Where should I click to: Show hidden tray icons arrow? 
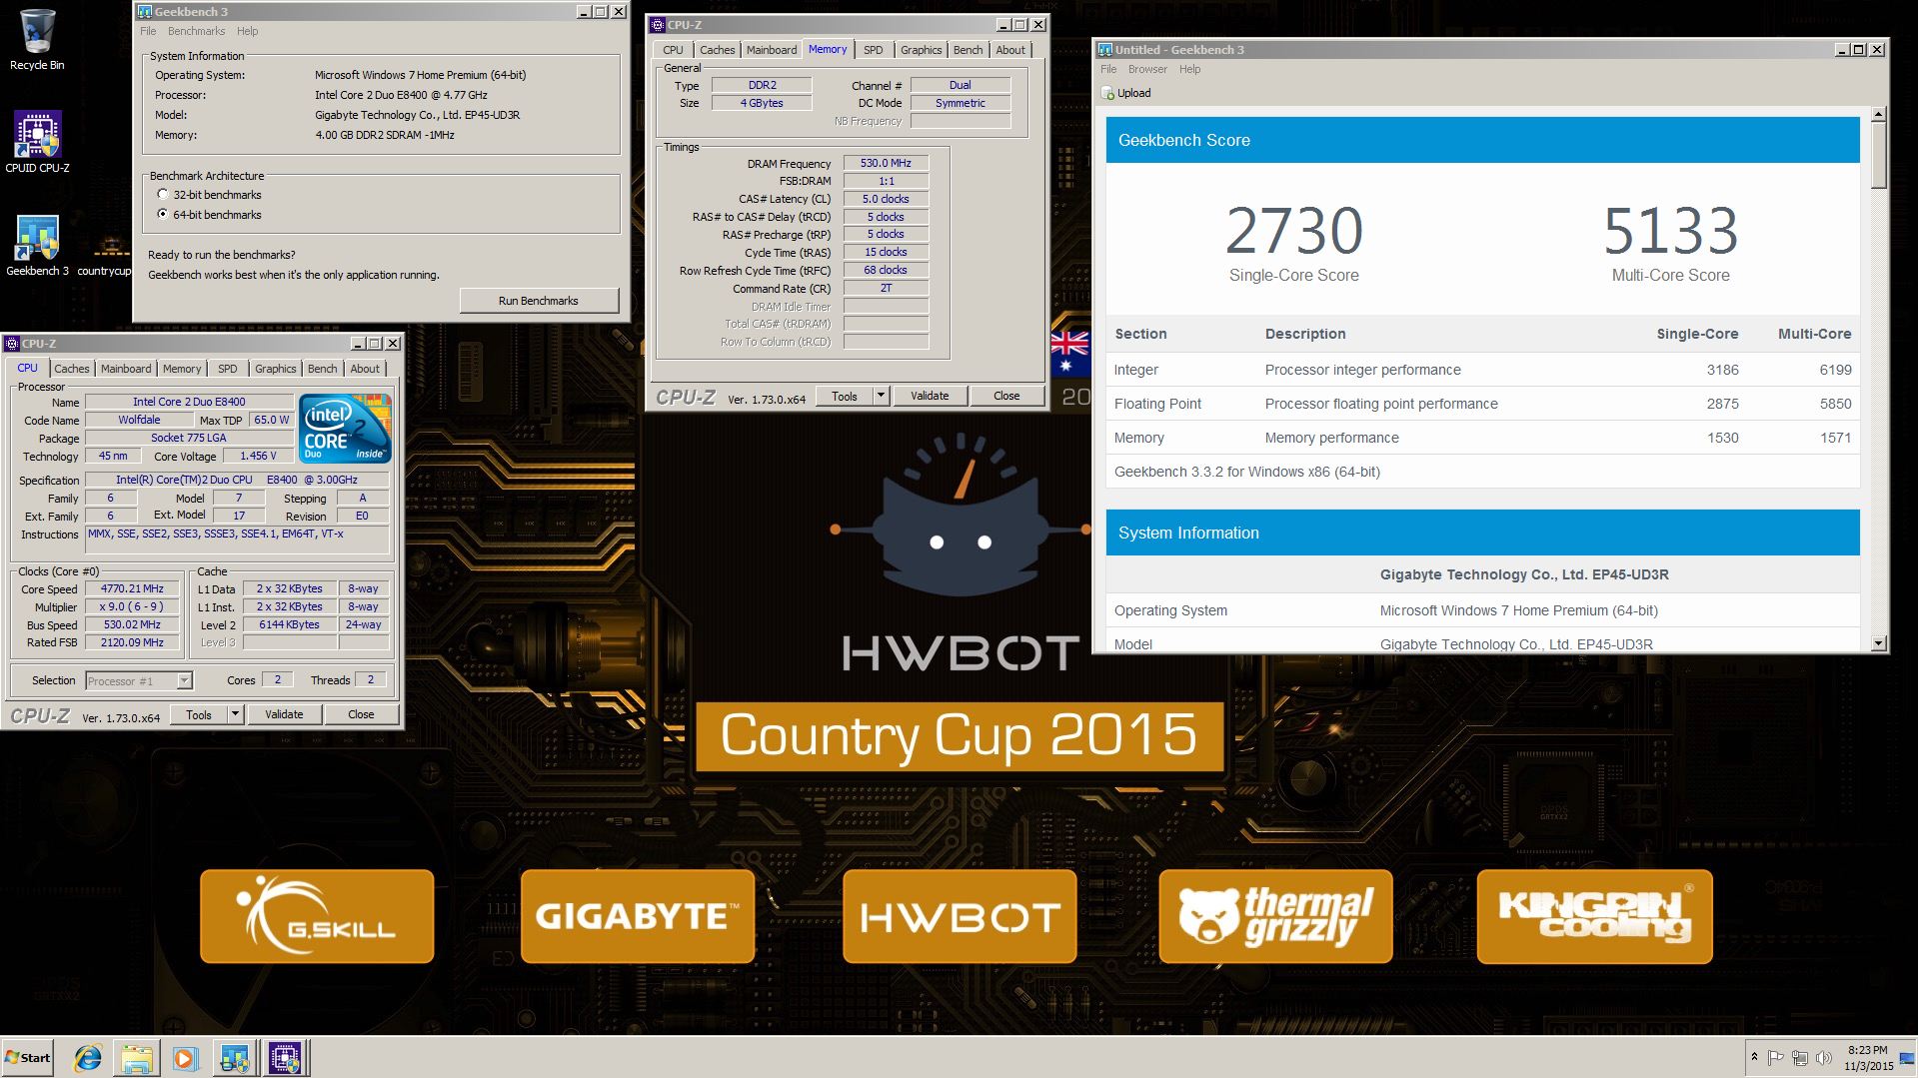[x=1753, y=1057]
